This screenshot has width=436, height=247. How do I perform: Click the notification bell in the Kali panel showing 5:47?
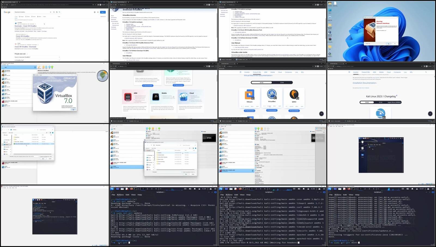point(412,189)
